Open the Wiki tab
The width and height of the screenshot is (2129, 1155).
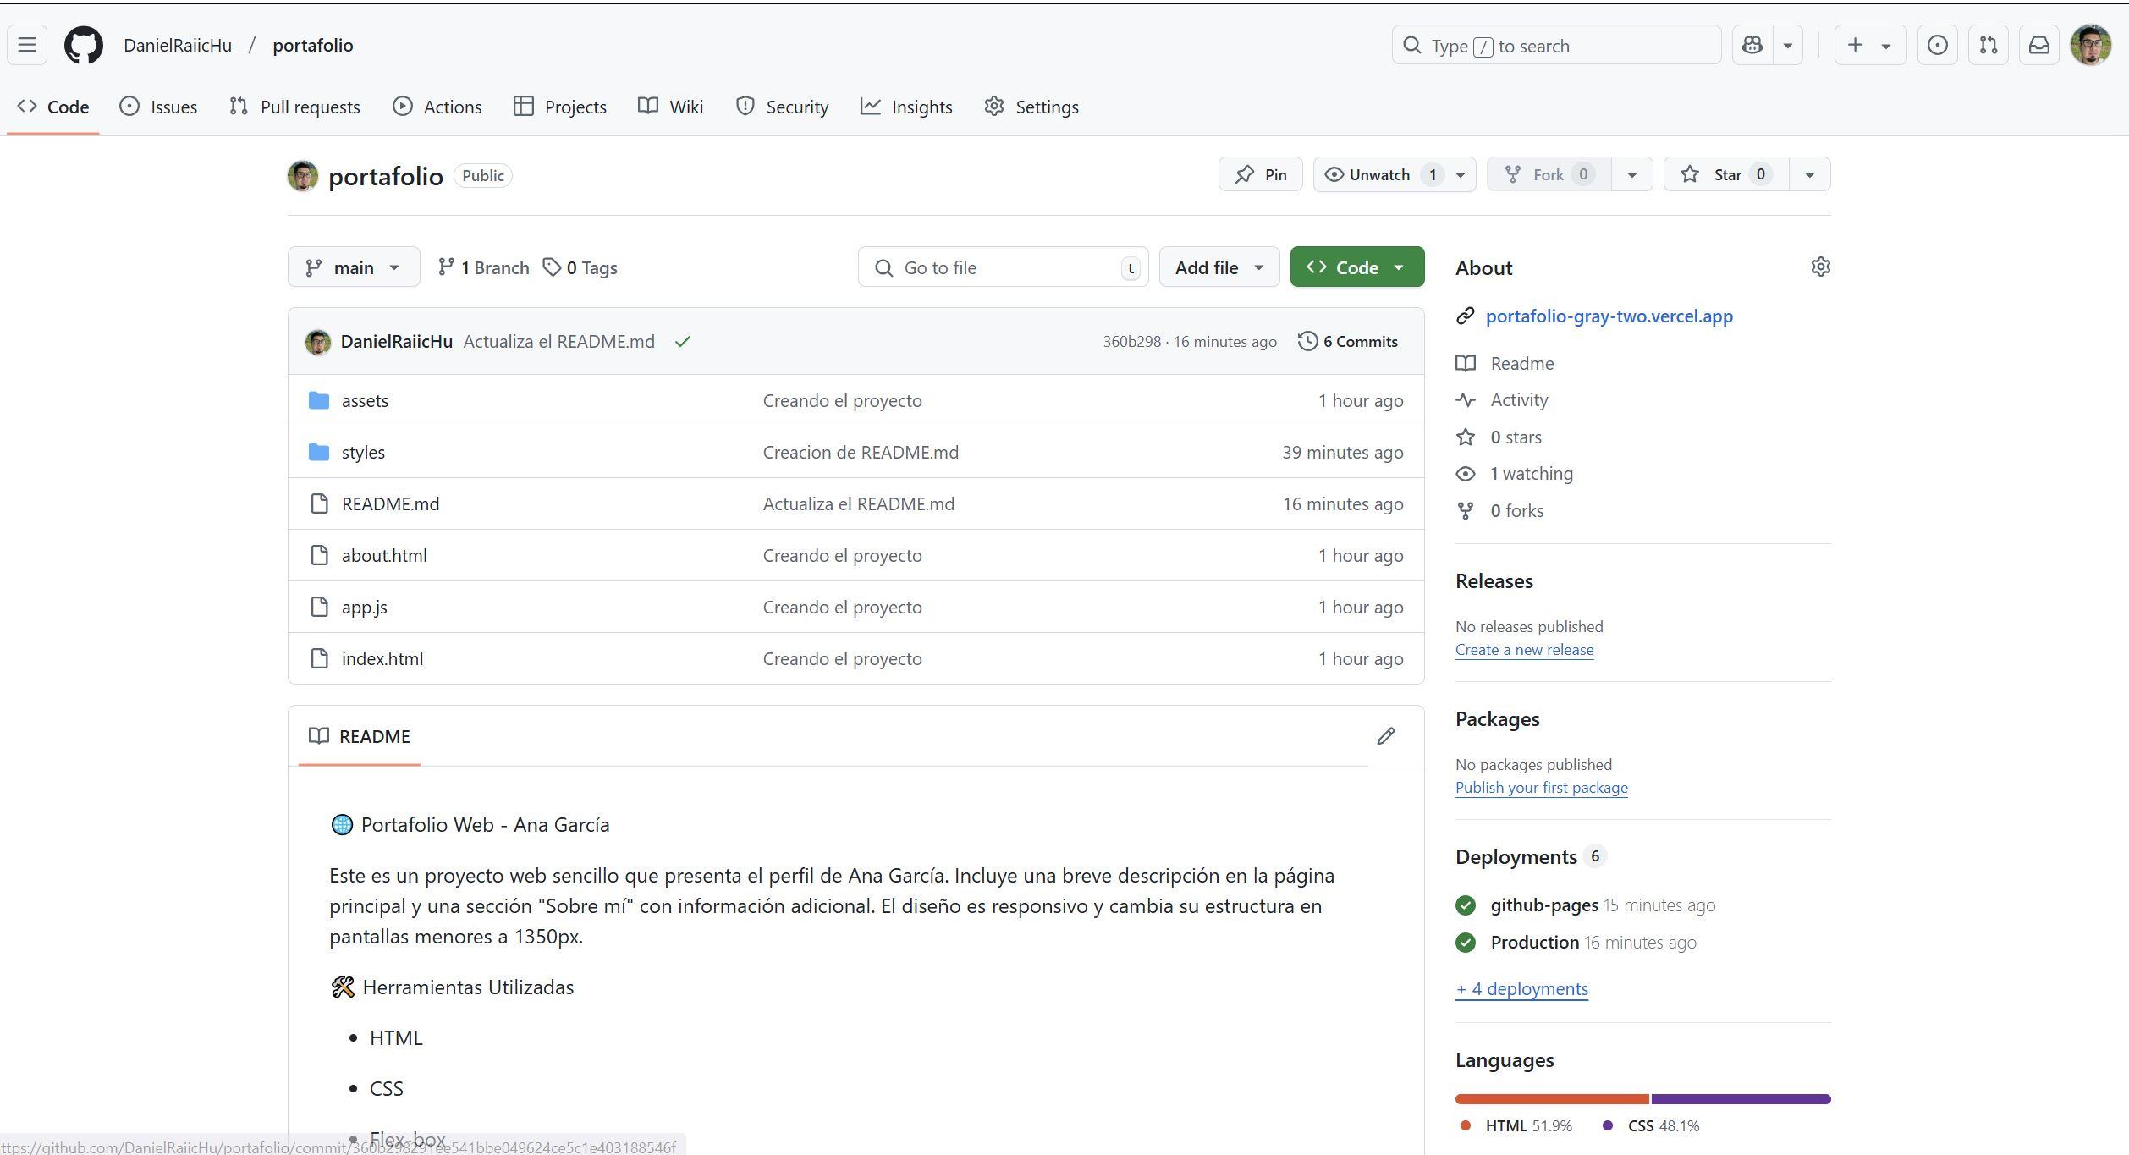pos(671,107)
